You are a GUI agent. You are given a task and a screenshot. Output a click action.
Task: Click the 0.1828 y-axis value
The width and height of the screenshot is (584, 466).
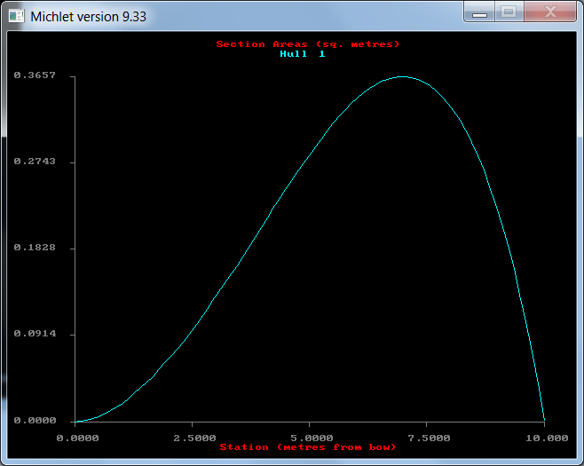(35, 248)
